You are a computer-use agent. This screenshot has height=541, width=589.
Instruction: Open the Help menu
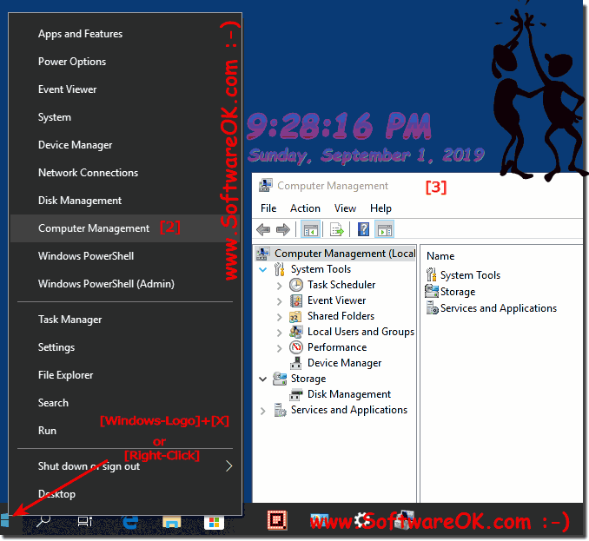[381, 208]
